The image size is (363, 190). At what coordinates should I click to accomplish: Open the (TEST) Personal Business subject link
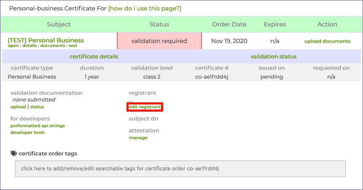(x=46, y=40)
